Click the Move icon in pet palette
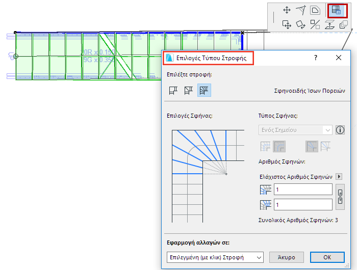 (287, 10)
